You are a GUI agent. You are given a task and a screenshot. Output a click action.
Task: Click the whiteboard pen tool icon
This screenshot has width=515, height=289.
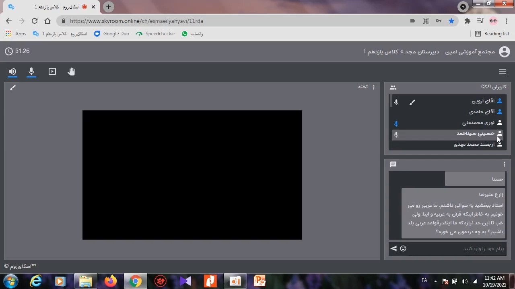point(13,88)
